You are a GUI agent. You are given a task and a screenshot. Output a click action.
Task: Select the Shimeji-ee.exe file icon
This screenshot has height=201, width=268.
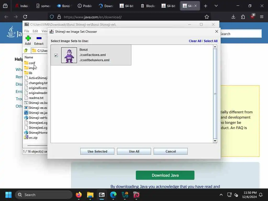click(x=26, y=108)
